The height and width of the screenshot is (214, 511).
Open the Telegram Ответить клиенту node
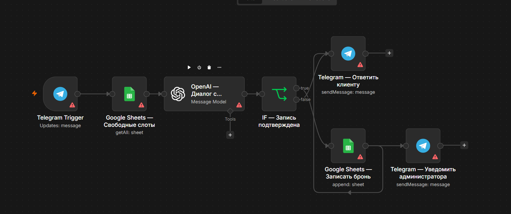click(x=348, y=53)
